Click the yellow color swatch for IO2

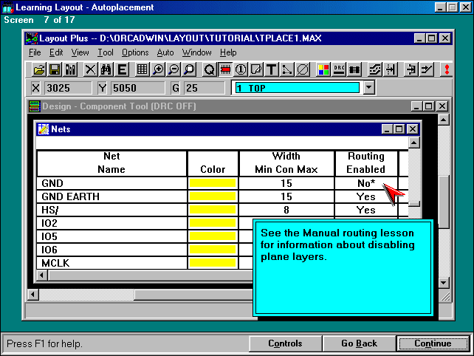tap(213, 223)
